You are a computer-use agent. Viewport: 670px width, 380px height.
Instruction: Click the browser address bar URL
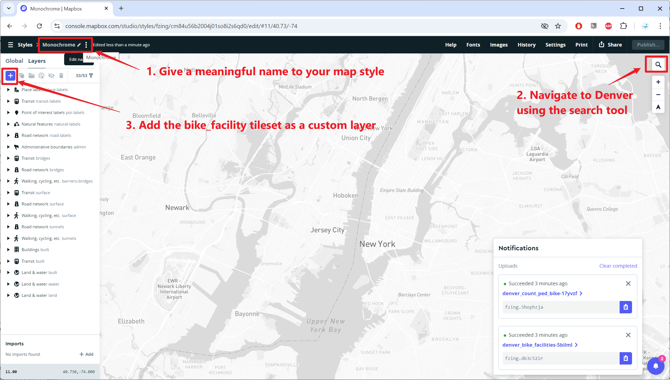(181, 26)
